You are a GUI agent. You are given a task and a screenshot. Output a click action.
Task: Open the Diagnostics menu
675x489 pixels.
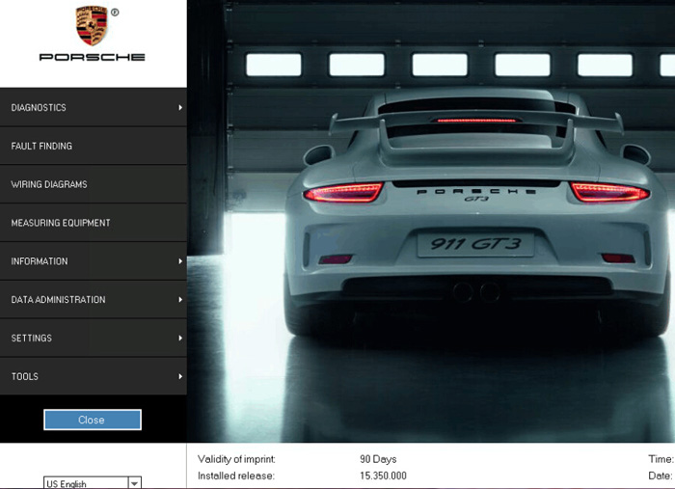(x=93, y=107)
